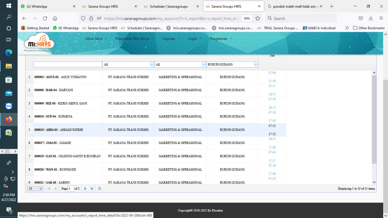Open the Windows notification center
Screen dimensions: 388x218
pyautogui.click(x=9, y=210)
